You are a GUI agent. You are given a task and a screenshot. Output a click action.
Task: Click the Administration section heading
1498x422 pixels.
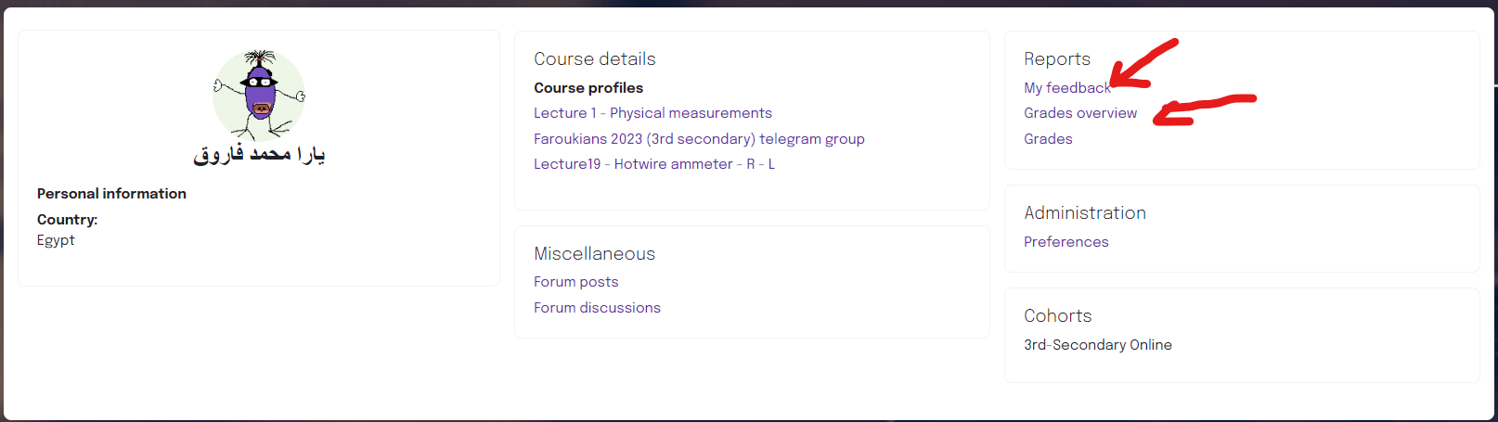1085,213
